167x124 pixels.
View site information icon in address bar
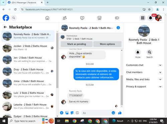pos(22,9)
